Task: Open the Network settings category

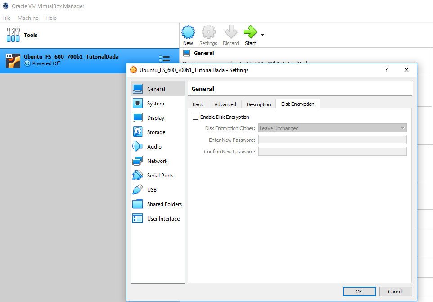Action: 157,161
